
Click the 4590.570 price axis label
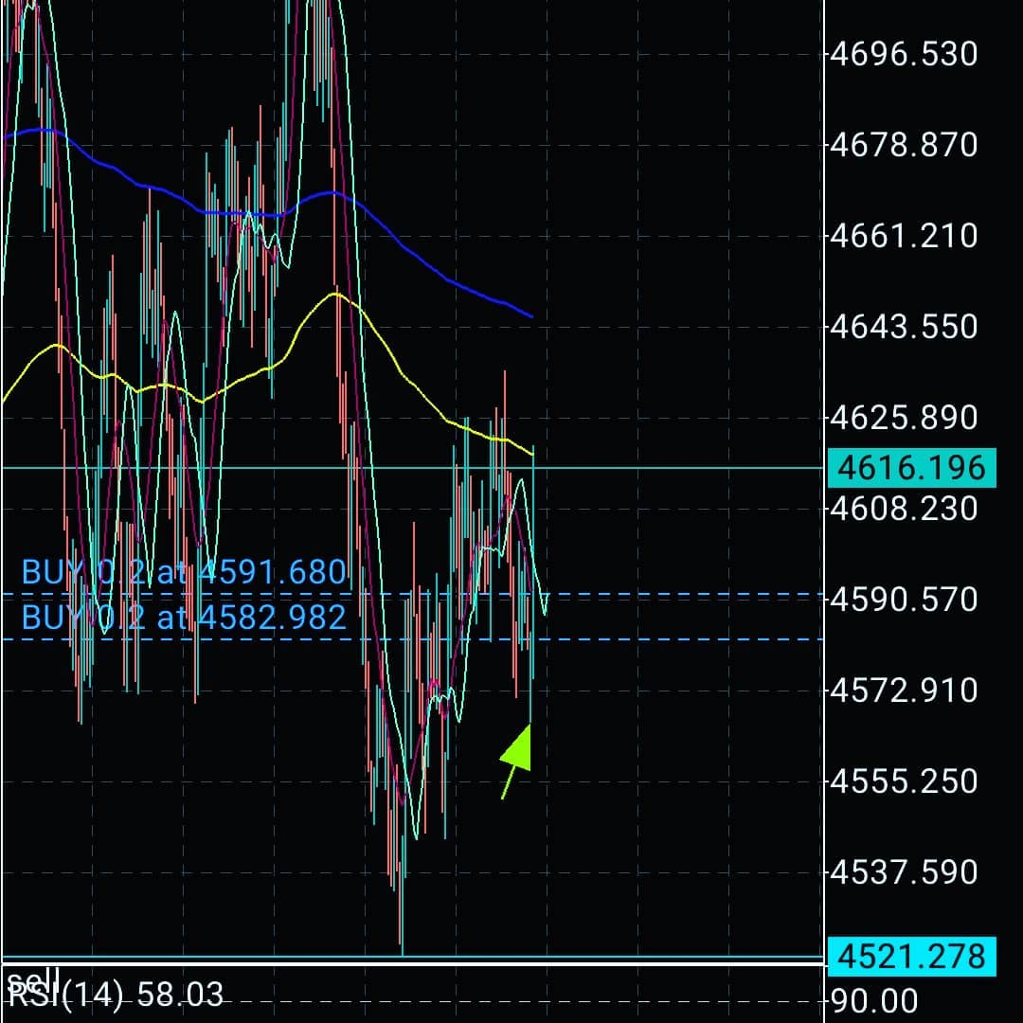tap(904, 599)
